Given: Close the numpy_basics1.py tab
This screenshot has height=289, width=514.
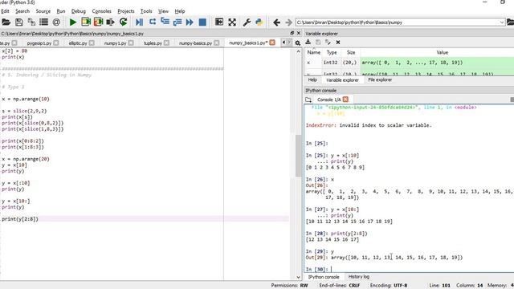Looking at the screenshot, I should point(272,43).
